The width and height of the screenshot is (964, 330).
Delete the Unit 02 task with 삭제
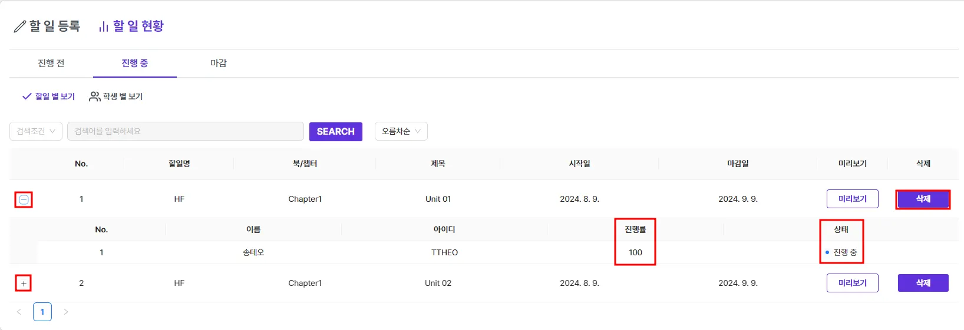[x=923, y=283]
